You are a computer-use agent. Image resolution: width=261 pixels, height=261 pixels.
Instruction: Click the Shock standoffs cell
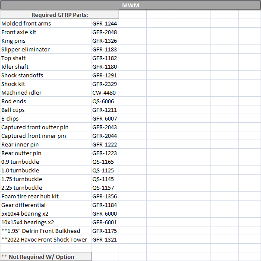point(45,75)
